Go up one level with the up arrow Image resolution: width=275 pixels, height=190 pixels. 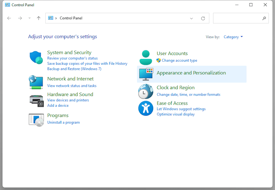[x=38, y=18]
